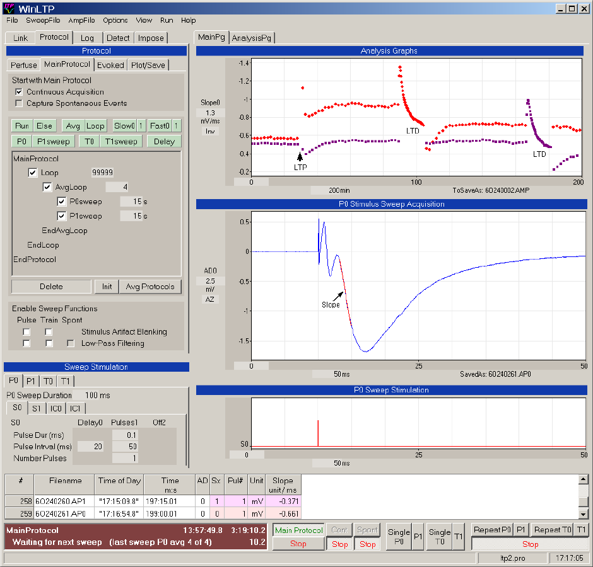Click the WinLTP application icon in title bar
Image resolution: width=593 pixels, height=567 pixels.
pyautogui.click(x=9, y=8)
